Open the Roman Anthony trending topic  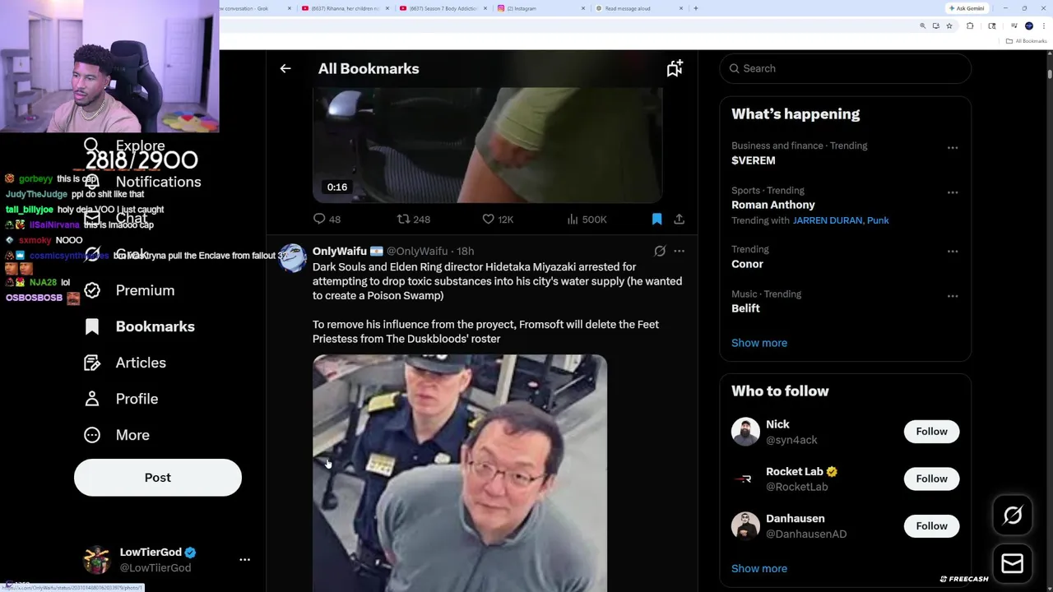coord(773,205)
